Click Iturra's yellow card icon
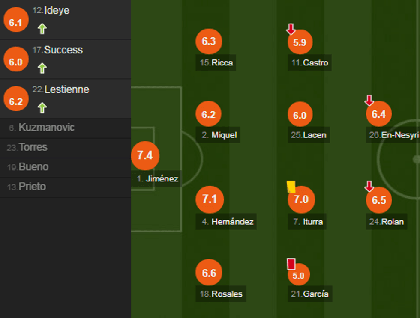The image size is (420, 318). coord(291,187)
